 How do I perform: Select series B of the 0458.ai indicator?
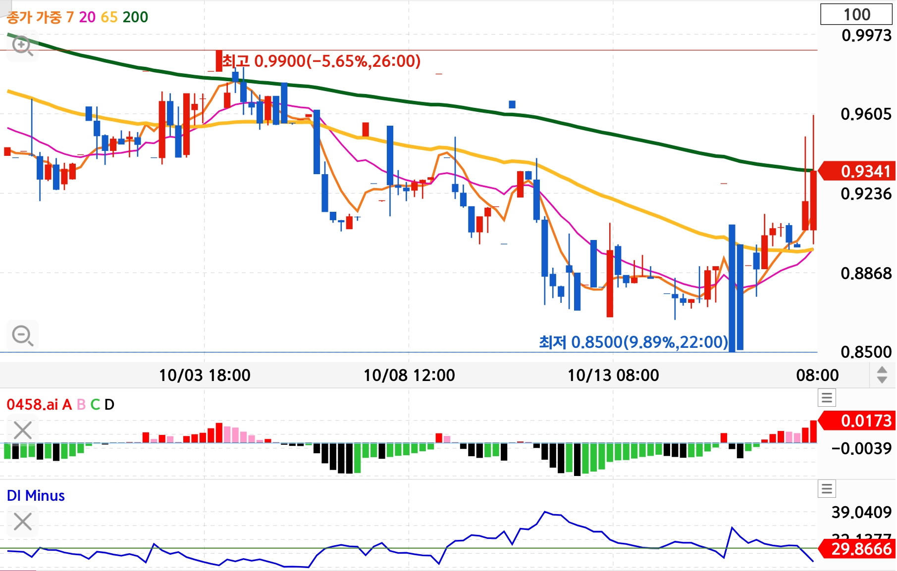click(x=81, y=405)
